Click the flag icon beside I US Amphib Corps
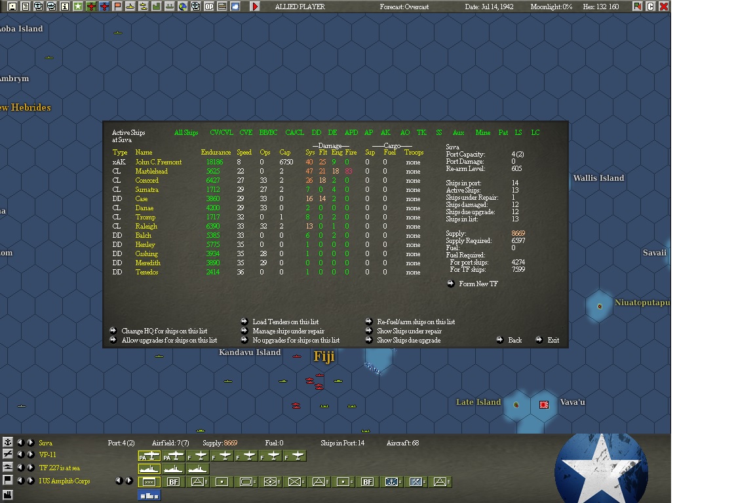This screenshot has width=755, height=503. pyautogui.click(x=8, y=480)
